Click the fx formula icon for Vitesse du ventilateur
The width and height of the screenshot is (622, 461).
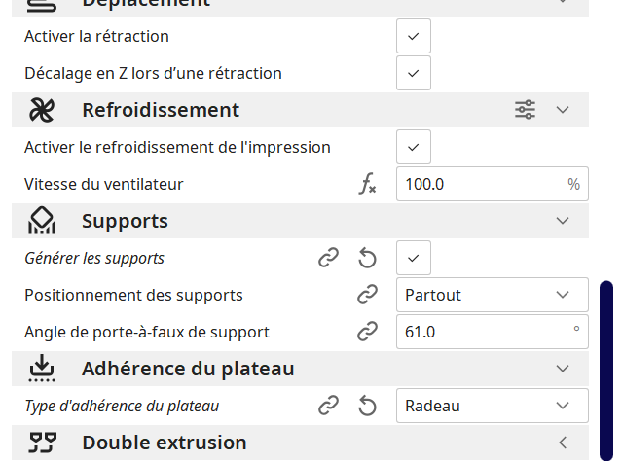[367, 184]
